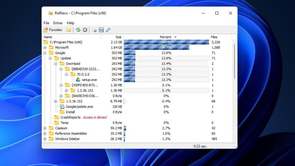The image size is (295, 166).
Task: Click the open folder toolbar icon
Action: [x=69, y=30]
